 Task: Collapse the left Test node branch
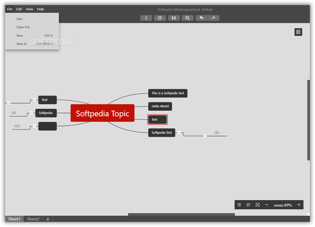[x=34, y=100]
